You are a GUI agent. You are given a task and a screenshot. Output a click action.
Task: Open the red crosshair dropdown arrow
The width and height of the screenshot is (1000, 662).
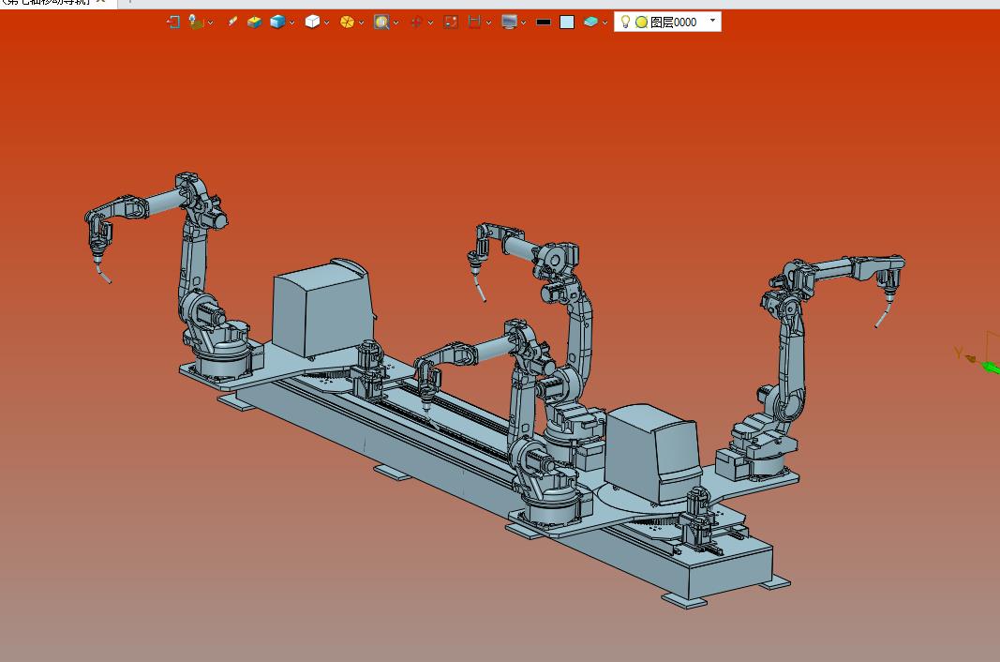pos(430,23)
